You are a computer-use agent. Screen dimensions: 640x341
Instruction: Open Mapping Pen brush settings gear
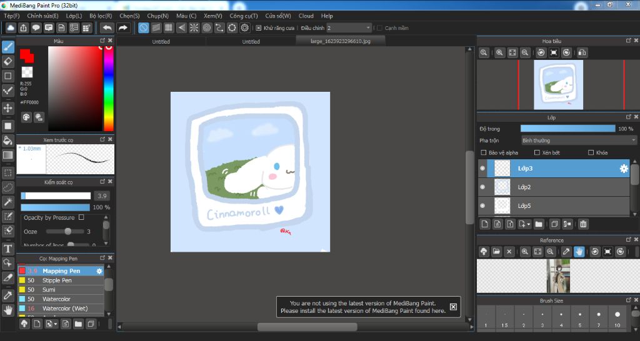(x=99, y=271)
